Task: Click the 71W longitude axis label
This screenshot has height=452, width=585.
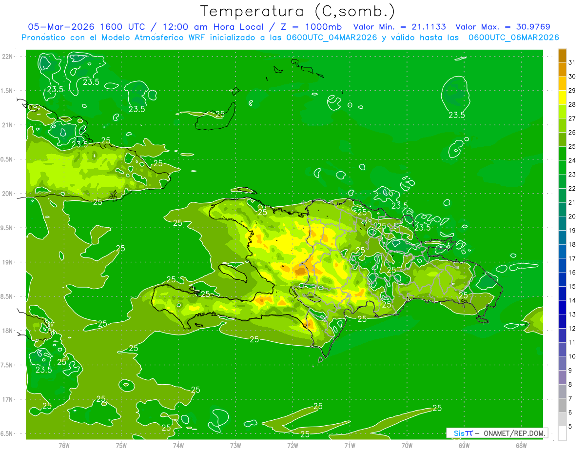Action: pyautogui.click(x=350, y=446)
